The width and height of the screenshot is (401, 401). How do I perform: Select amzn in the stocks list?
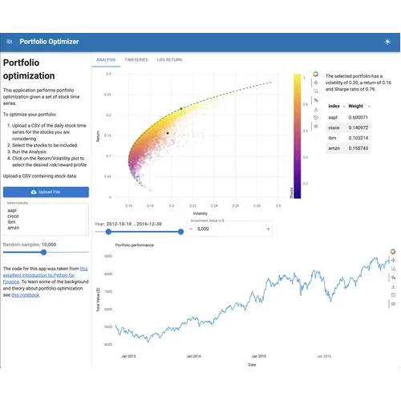[14, 228]
